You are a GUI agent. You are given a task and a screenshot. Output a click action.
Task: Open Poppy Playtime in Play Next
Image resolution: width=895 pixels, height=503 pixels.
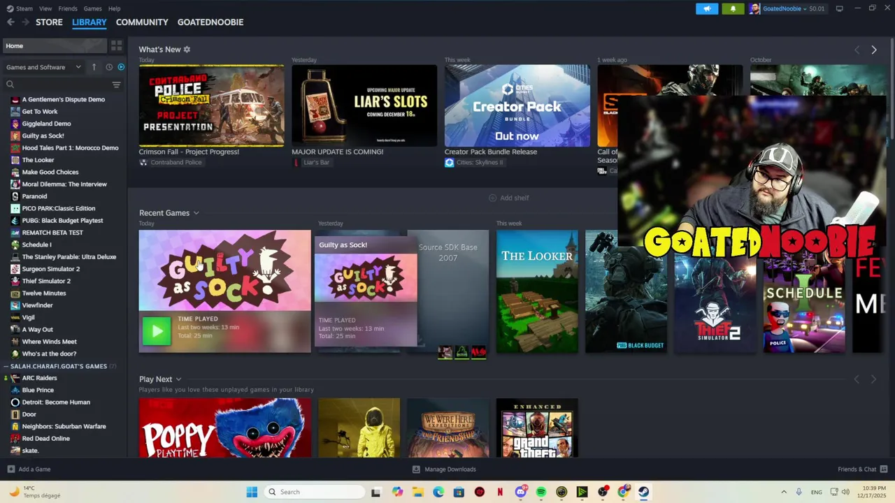pyautogui.click(x=224, y=428)
